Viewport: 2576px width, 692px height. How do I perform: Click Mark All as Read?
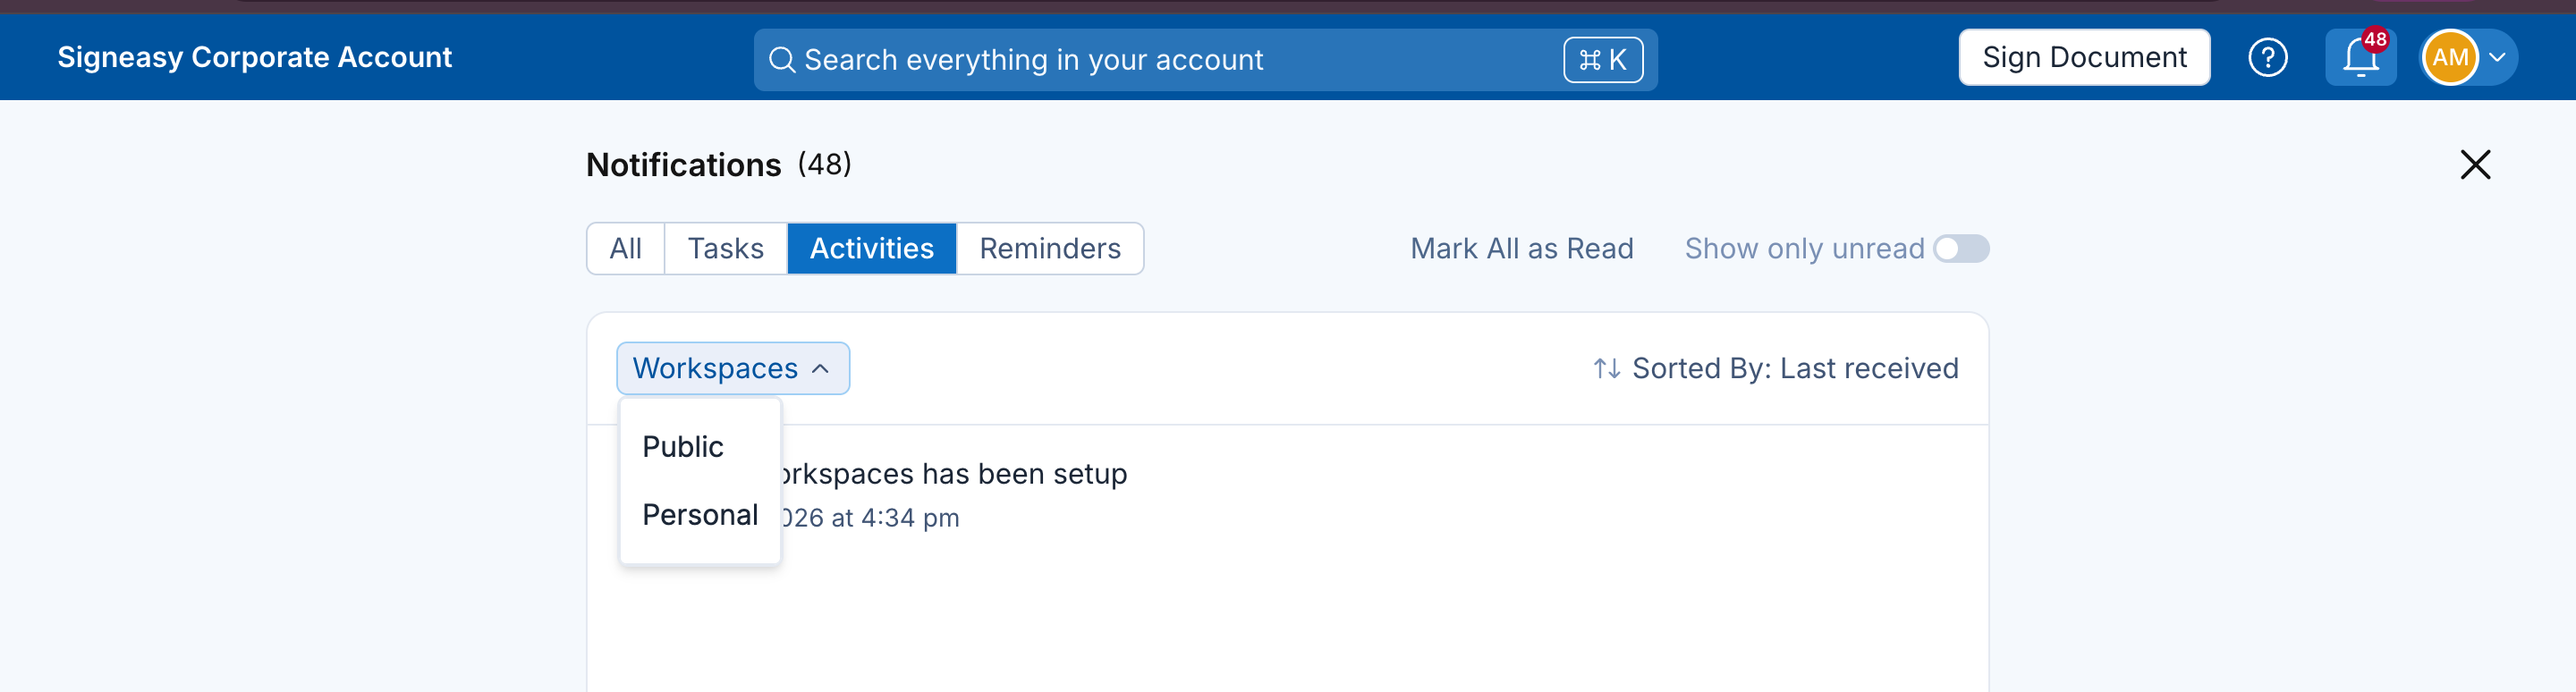1521,249
